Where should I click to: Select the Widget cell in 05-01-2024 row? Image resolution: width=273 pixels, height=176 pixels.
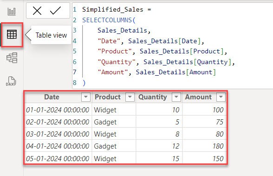click(114, 159)
